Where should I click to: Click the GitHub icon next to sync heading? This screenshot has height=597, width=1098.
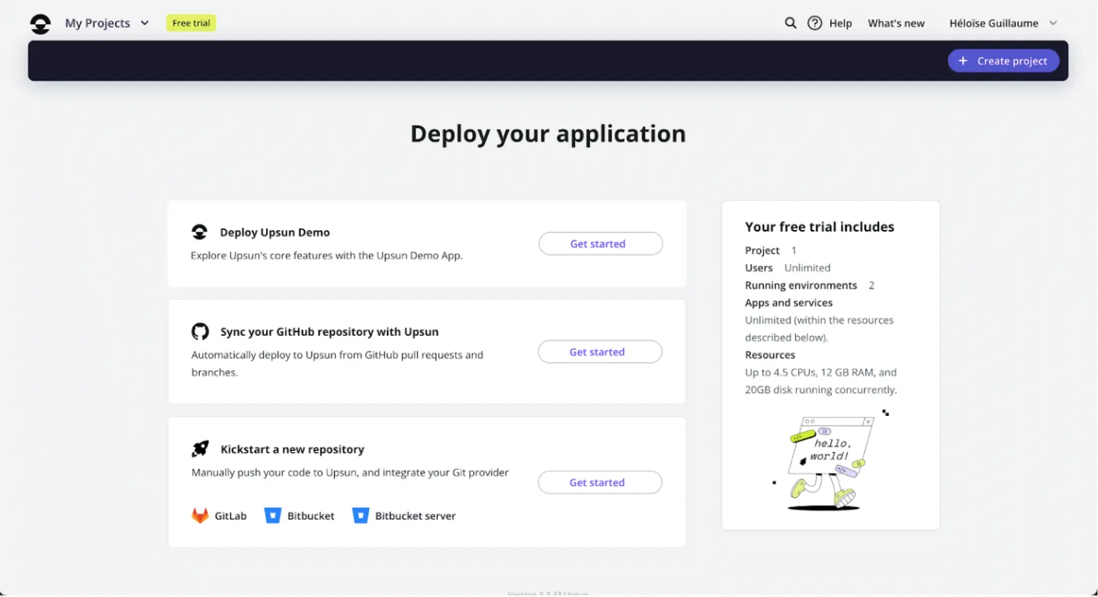pyautogui.click(x=200, y=331)
